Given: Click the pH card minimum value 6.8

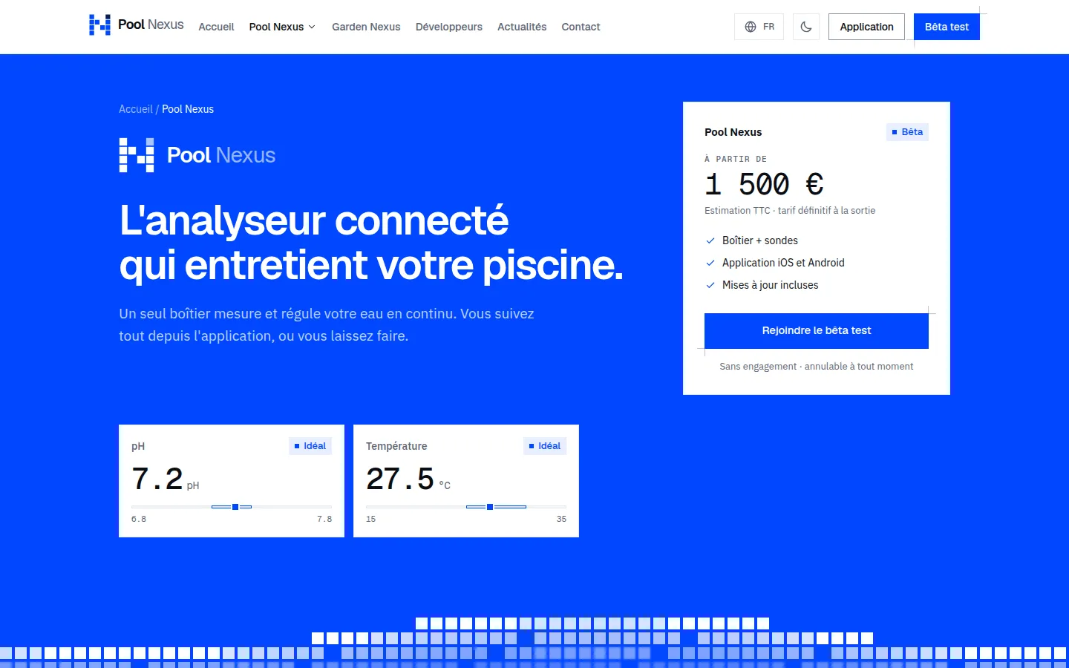Looking at the screenshot, I should pos(139,520).
